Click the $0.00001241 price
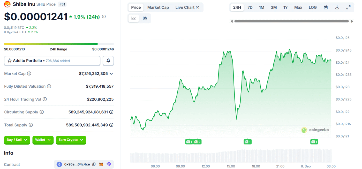The height and width of the screenshot is (169, 362). coord(36,17)
